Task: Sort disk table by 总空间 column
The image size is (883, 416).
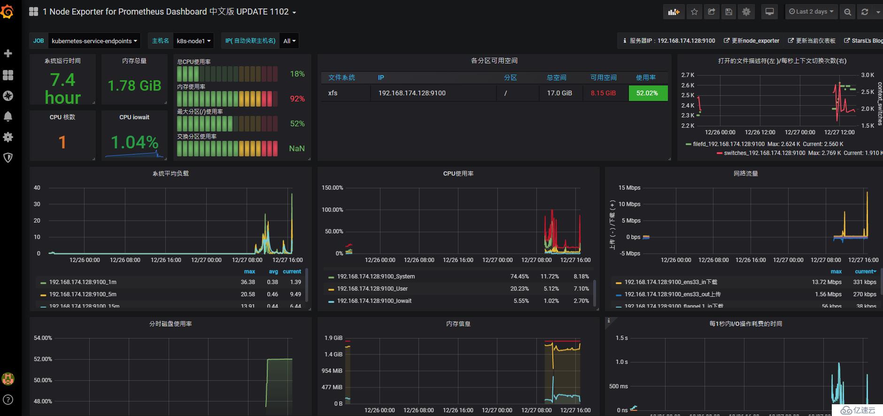Action: pyautogui.click(x=557, y=77)
